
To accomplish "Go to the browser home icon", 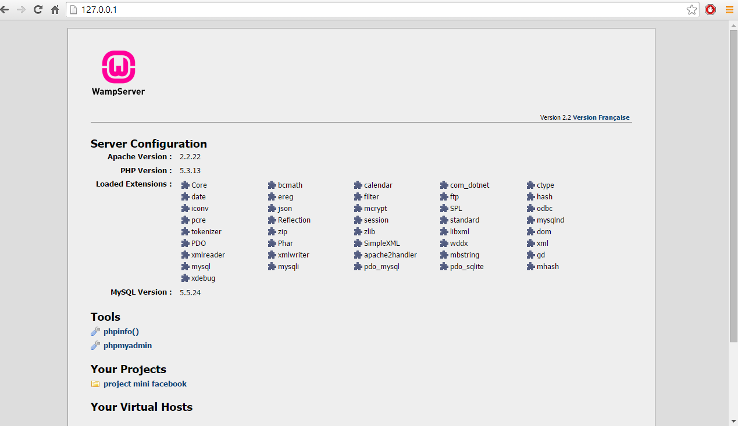I will [x=55, y=9].
